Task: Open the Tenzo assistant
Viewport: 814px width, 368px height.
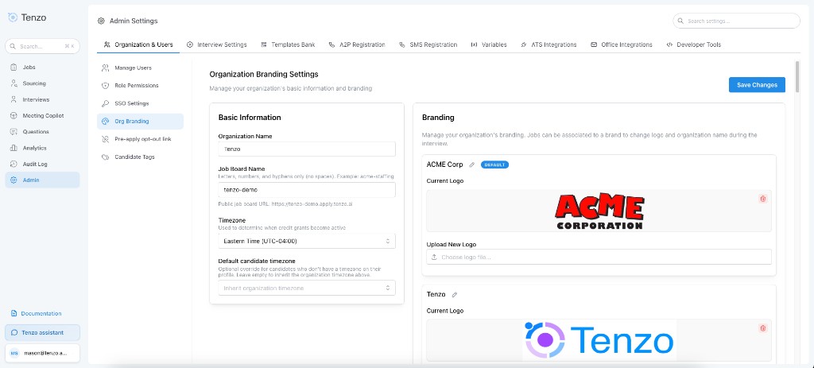Action: click(x=42, y=333)
